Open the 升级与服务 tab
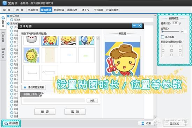The width and height of the screenshot is (192, 128). pos(112,10)
